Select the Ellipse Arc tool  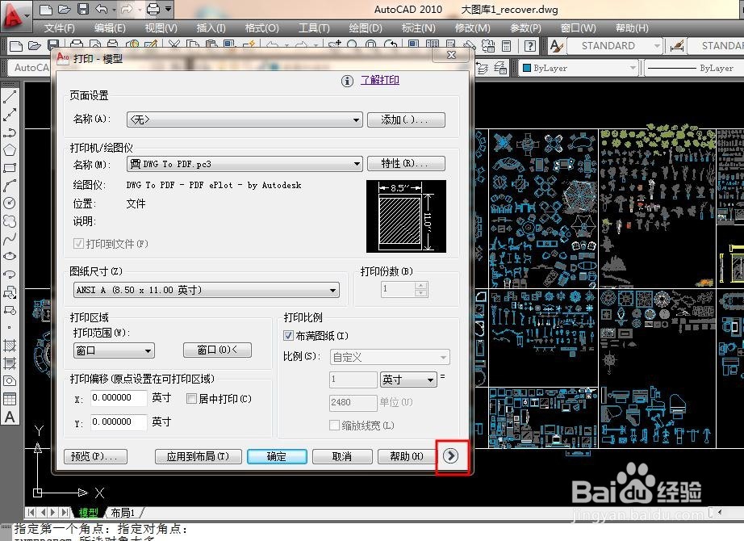(10, 274)
